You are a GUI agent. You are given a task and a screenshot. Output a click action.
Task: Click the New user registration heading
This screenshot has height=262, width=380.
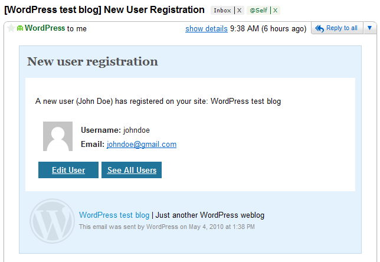click(x=92, y=61)
